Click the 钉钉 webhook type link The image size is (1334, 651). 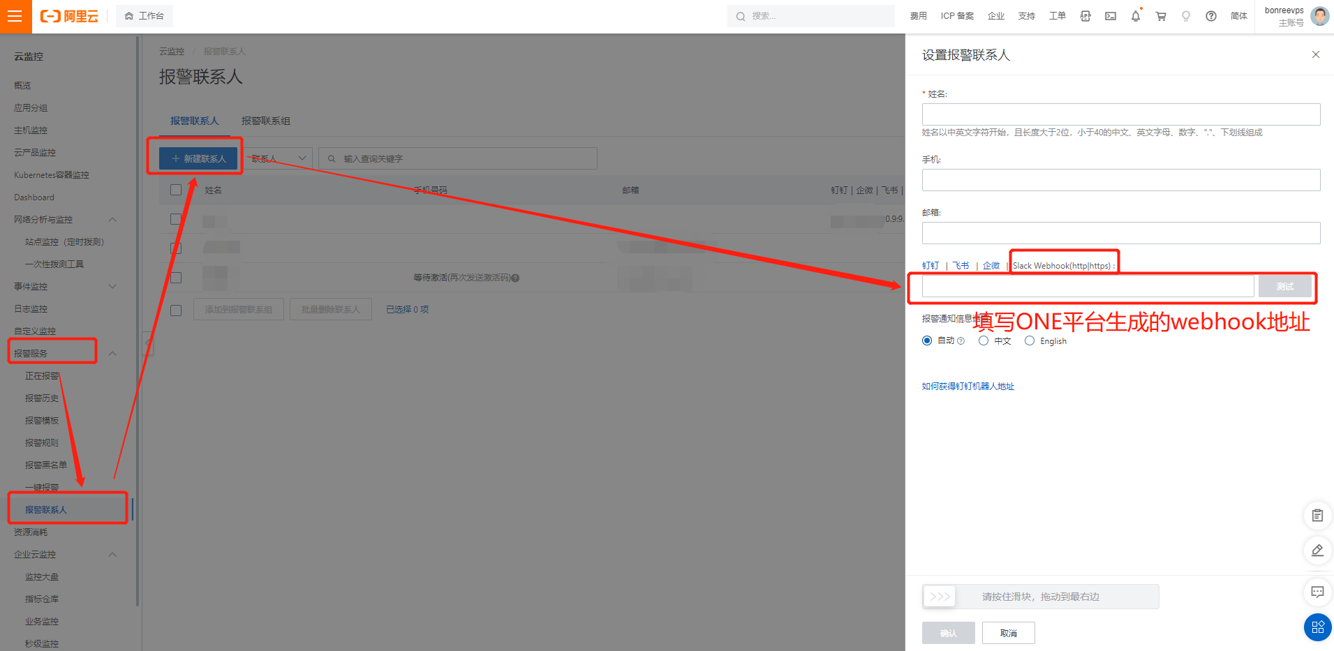[931, 266]
